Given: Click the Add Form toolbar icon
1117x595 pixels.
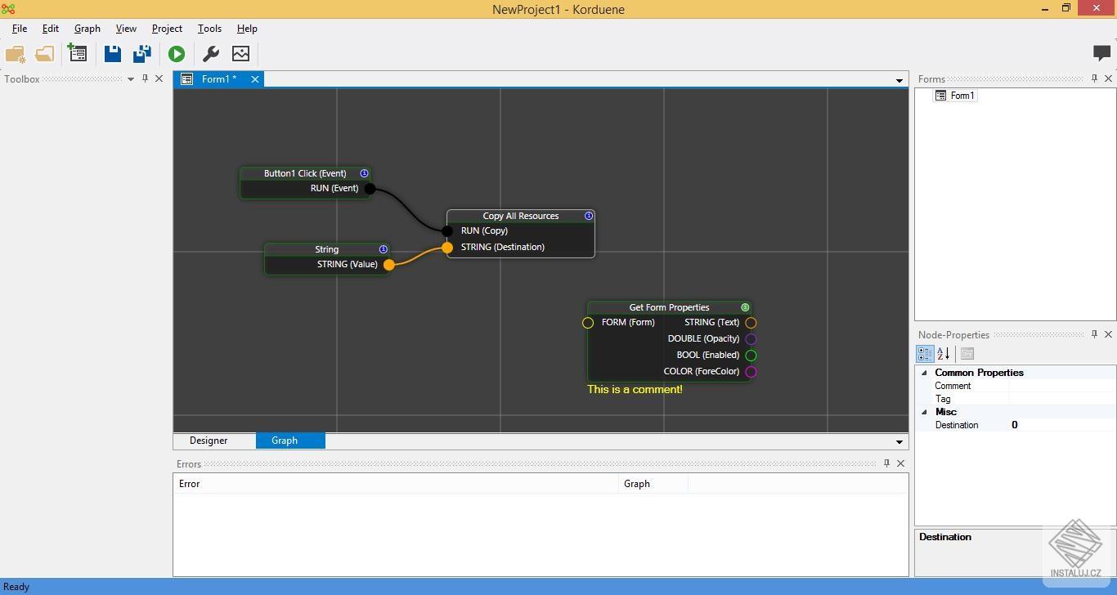Looking at the screenshot, I should pos(78,54).
